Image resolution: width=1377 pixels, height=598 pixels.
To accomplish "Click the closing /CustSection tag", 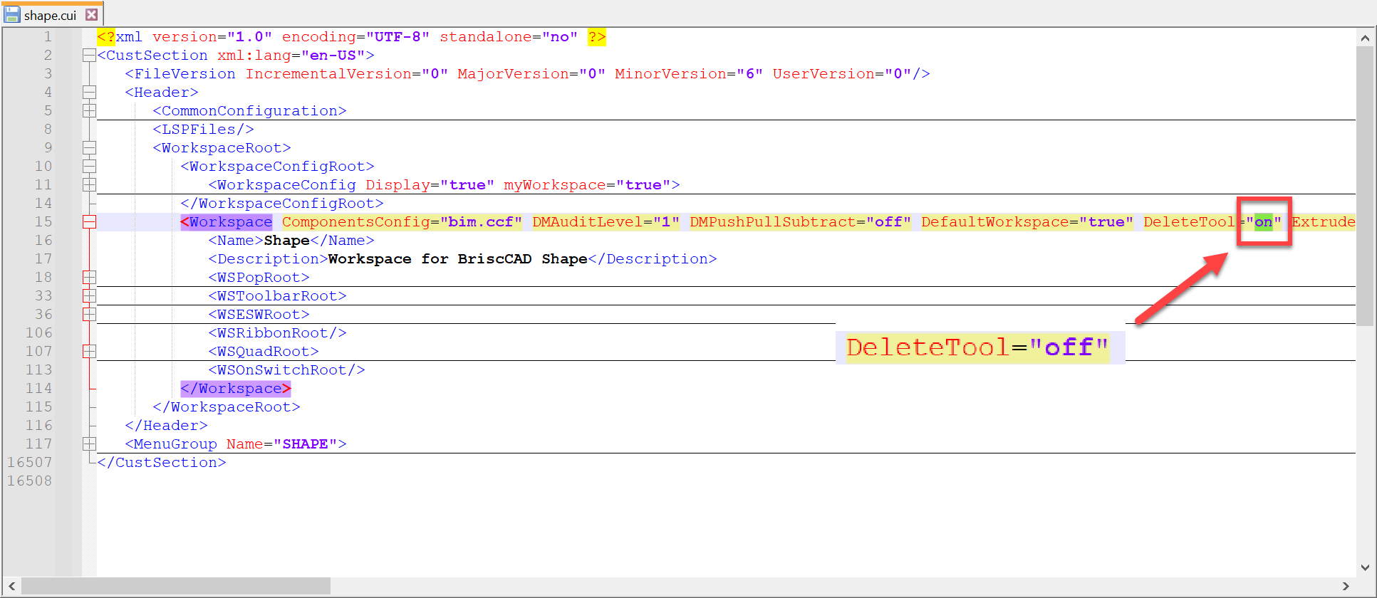I will (162, 463).
